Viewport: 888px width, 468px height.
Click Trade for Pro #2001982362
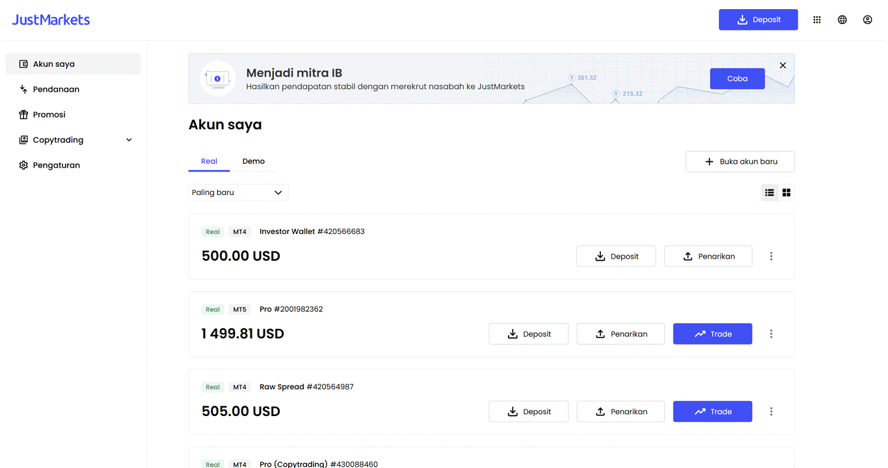tap(712, 334)
